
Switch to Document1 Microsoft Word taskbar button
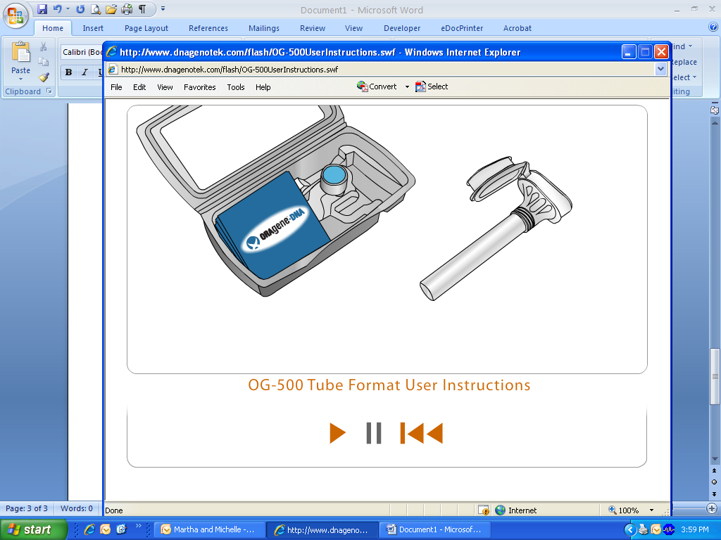[x=437, y=529]
